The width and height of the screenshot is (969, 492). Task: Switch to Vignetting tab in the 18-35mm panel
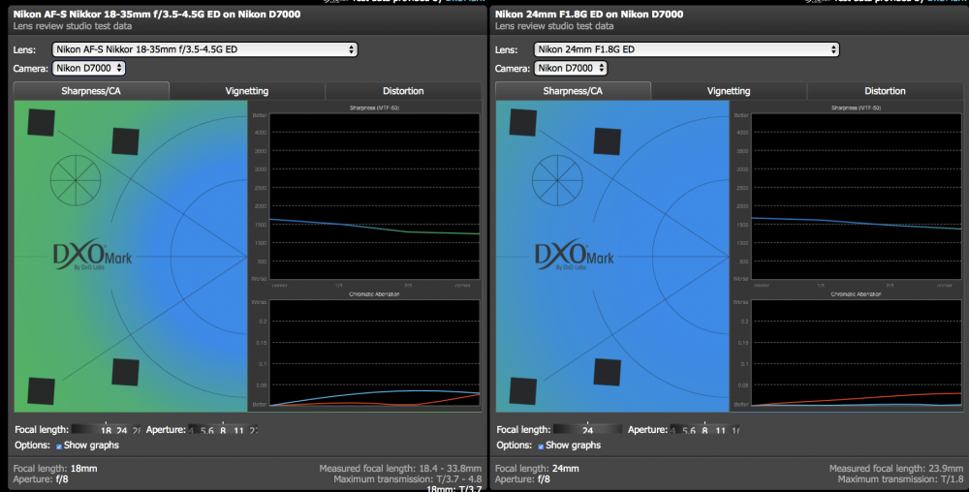point(247,91)
